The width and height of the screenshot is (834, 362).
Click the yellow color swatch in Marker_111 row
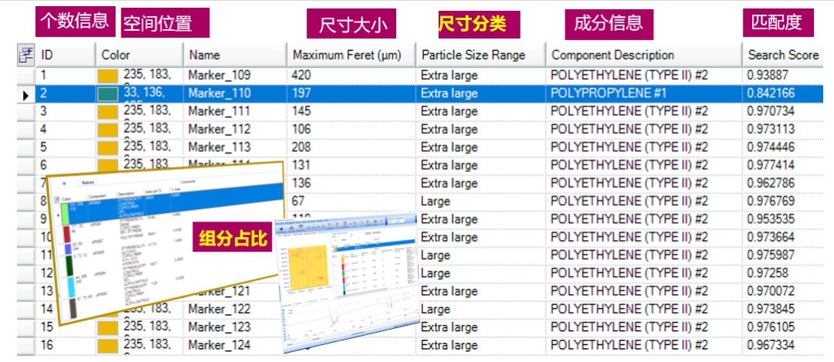click(x=107, y=112)
